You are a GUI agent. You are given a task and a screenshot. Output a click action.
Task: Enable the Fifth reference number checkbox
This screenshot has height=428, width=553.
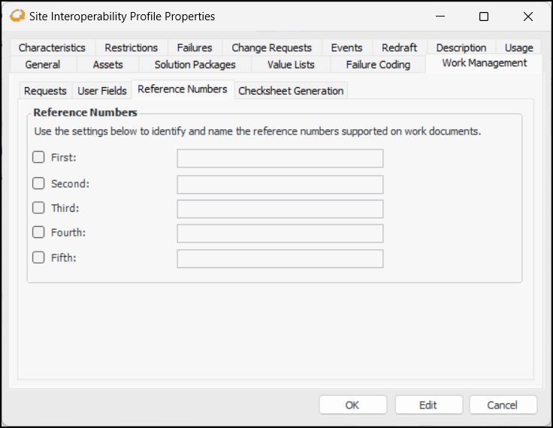(38, 258)
